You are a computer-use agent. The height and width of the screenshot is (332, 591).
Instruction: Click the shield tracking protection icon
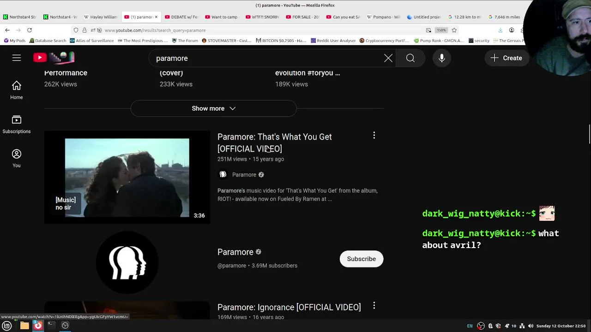[76, 30]
